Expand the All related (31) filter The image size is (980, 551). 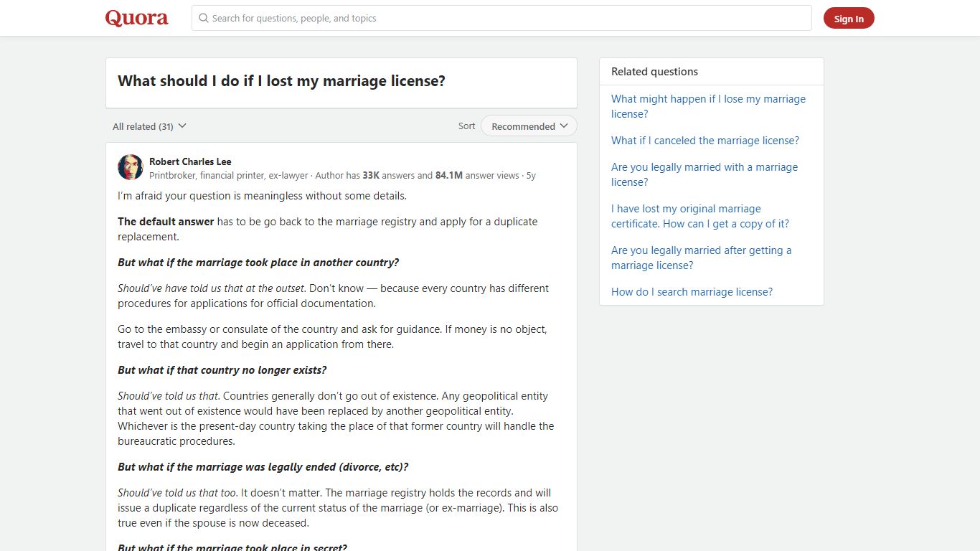coord(149,126)
